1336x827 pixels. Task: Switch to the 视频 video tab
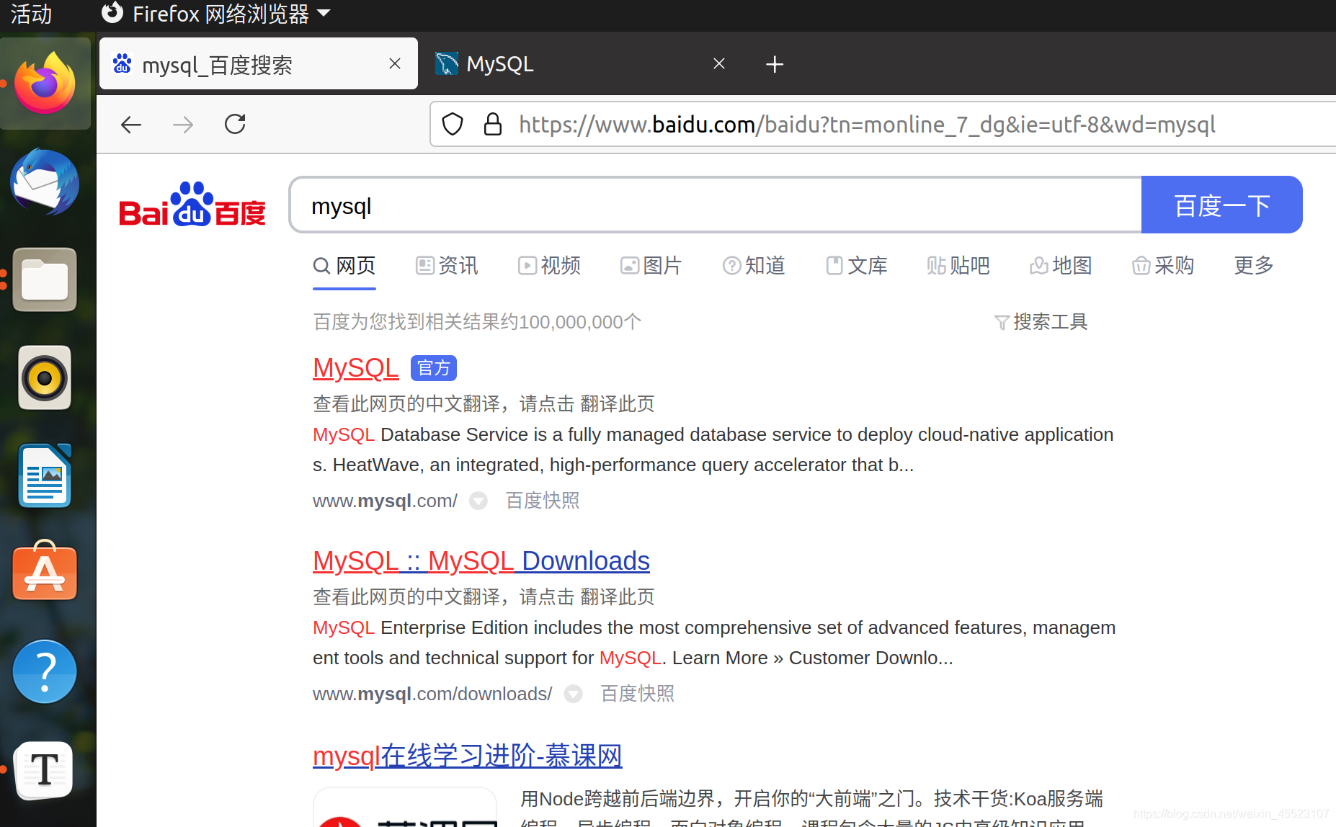549,266
